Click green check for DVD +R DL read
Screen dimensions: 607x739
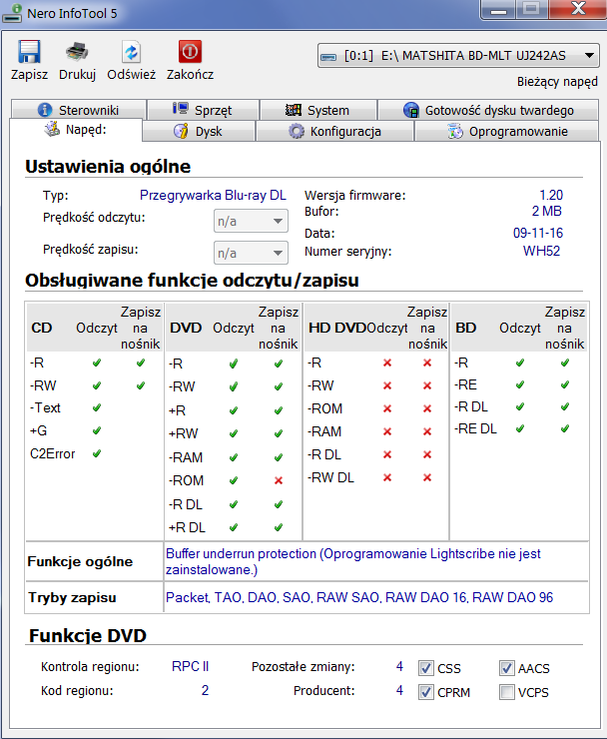(234, 527)
